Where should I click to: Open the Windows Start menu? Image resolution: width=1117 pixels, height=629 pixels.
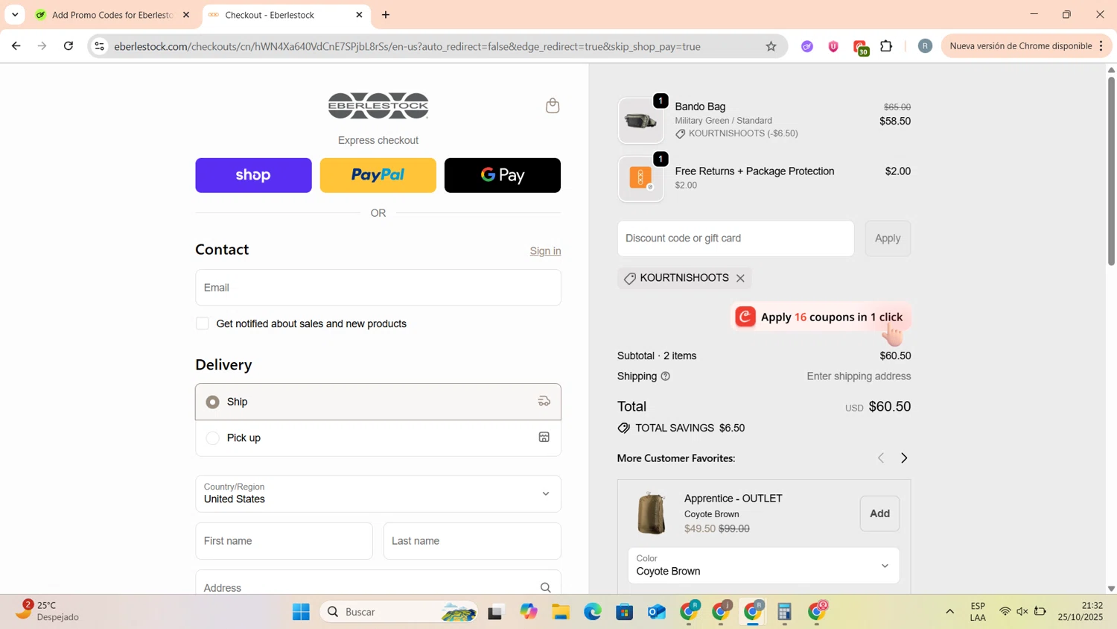pos(301,612)
